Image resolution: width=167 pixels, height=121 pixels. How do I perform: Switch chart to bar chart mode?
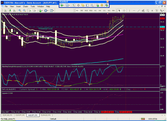5,10
